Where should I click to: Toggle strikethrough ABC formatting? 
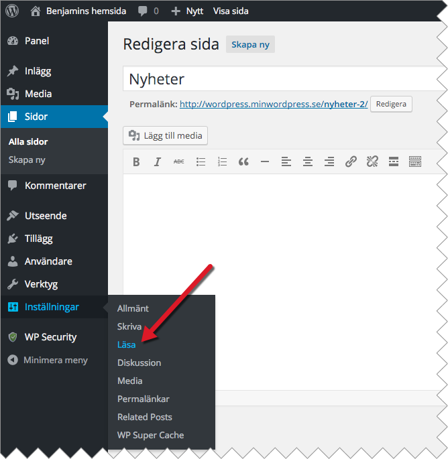[x=179, y=161]
